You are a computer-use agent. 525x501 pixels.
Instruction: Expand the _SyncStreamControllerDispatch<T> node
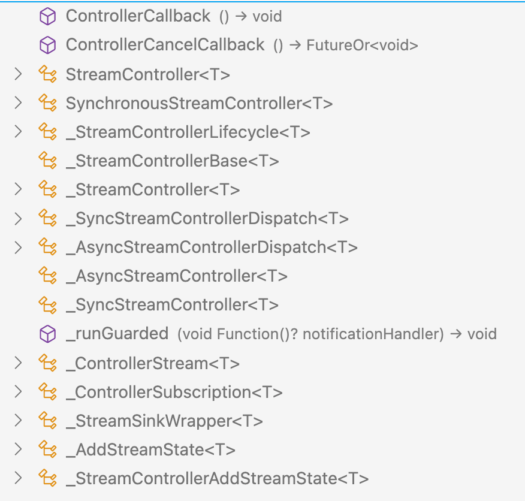pyautogui.click(x=18, y=219)
